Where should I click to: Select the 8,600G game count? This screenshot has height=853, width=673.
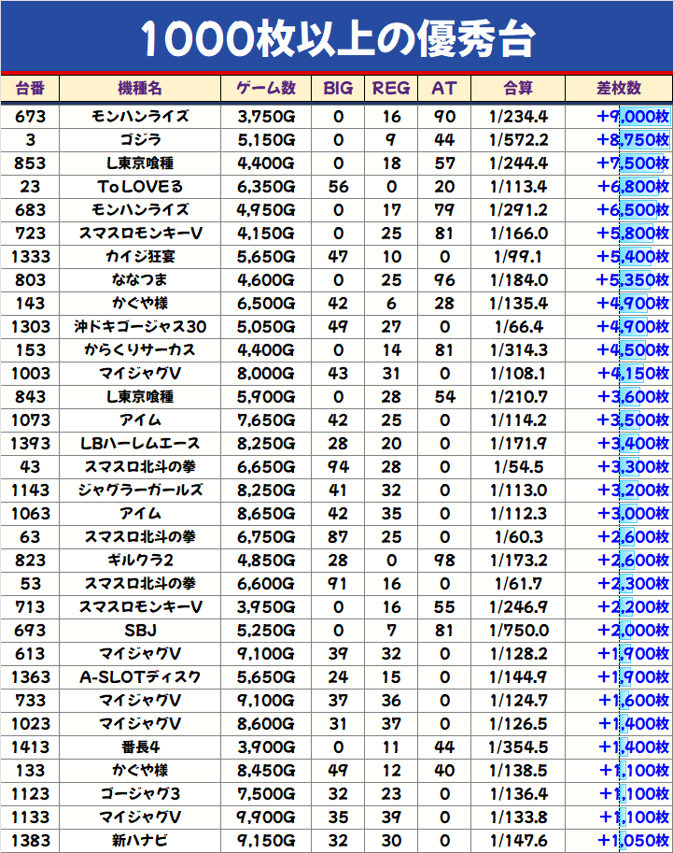click(x=266, y=725)
